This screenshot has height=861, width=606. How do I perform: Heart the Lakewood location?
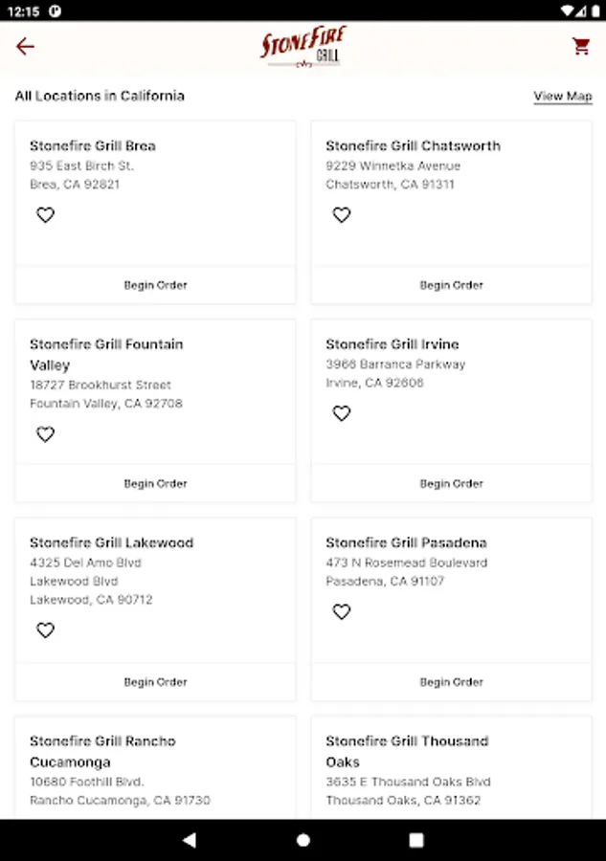coord(45,630)
